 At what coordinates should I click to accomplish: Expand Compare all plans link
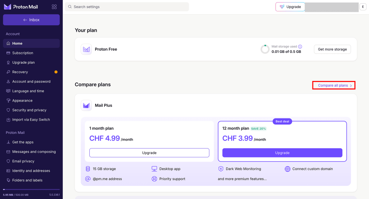click(x=334, y=85)
